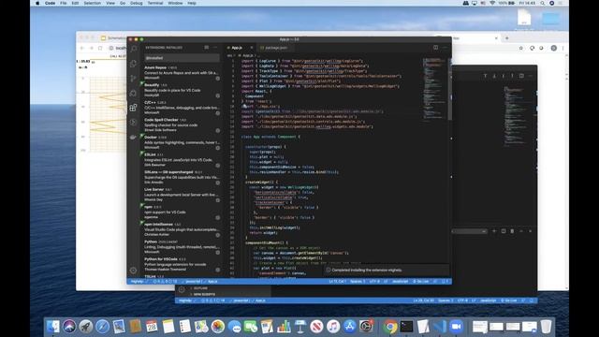Click the code minimap in the editor
This screenshot has width=599, height=337.
pyautogui.click(x=434, y=88)
